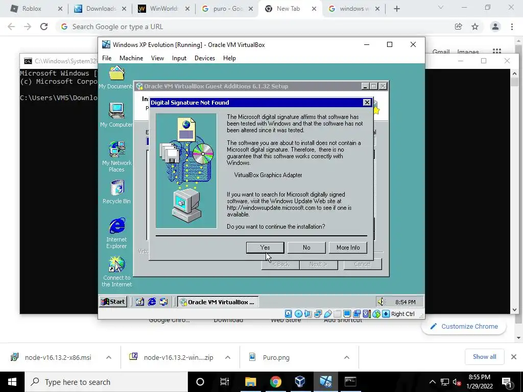Image resolution: width=523 pixels, height=392 pixels.
Task: Open the Input menu in VirtualBox
Action: click(x=179, y=58)
